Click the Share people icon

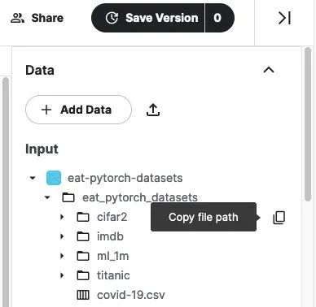[18, 18]
